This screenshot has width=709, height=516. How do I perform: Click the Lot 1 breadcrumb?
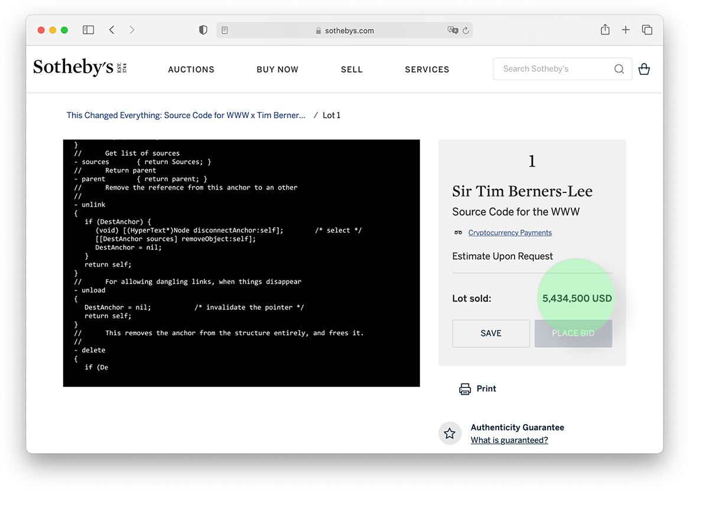tap(331, 115)
